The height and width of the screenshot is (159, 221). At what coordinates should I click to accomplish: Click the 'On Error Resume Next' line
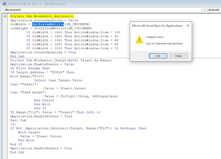point(30,69)
